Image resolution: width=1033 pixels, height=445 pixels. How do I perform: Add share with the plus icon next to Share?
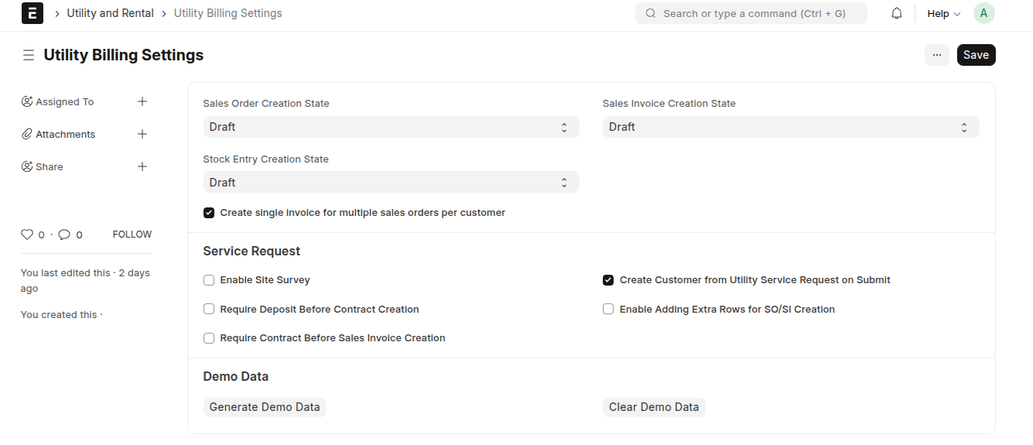(142, 166)
